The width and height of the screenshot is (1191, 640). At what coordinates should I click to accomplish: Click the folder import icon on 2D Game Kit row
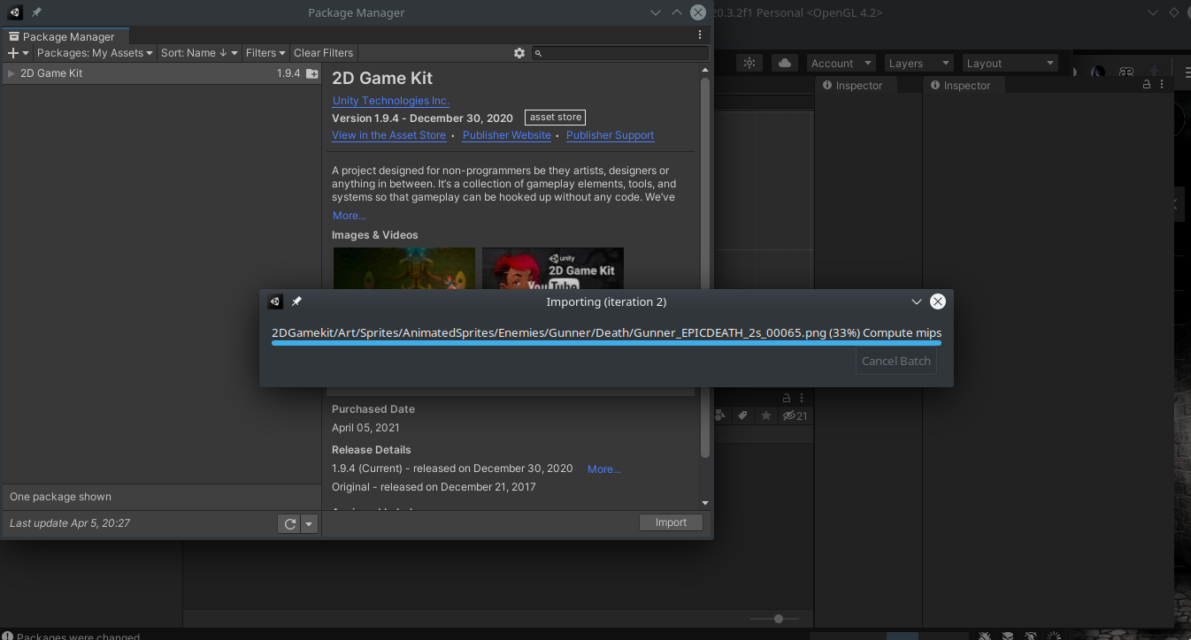(312, 73)
